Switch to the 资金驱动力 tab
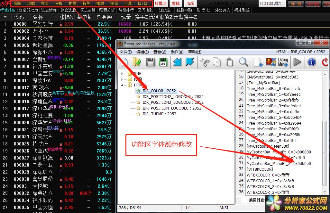This screenshot has height=213, width=330. [x=28, y=10]
